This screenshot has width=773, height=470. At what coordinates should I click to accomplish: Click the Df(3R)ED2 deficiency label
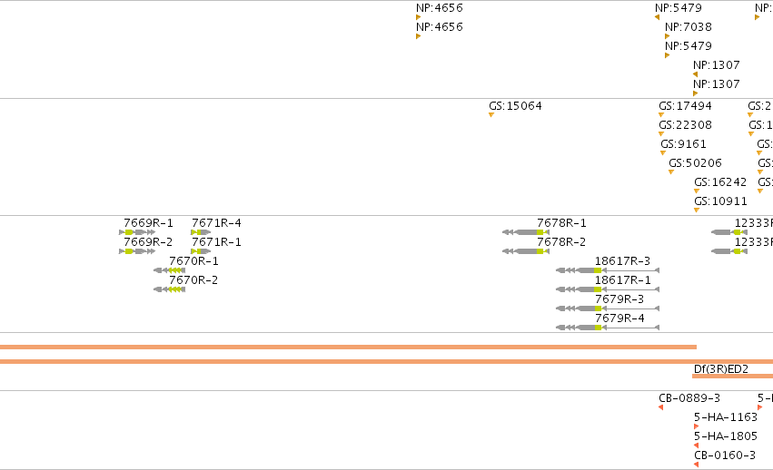[x=720, y=369]
